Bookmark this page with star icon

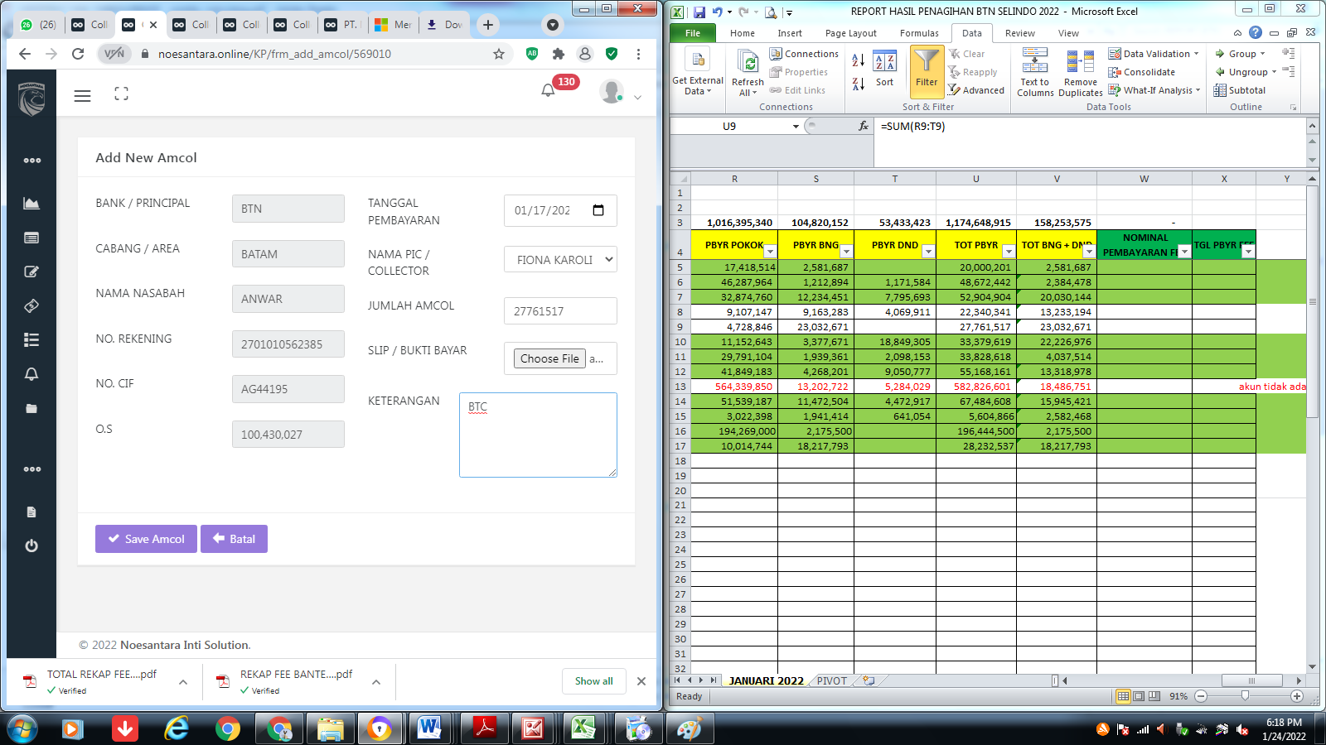click(499, 54)
